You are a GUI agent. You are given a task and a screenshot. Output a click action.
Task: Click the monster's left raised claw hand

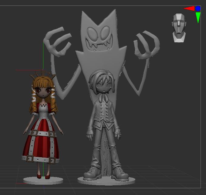[58, 42]
